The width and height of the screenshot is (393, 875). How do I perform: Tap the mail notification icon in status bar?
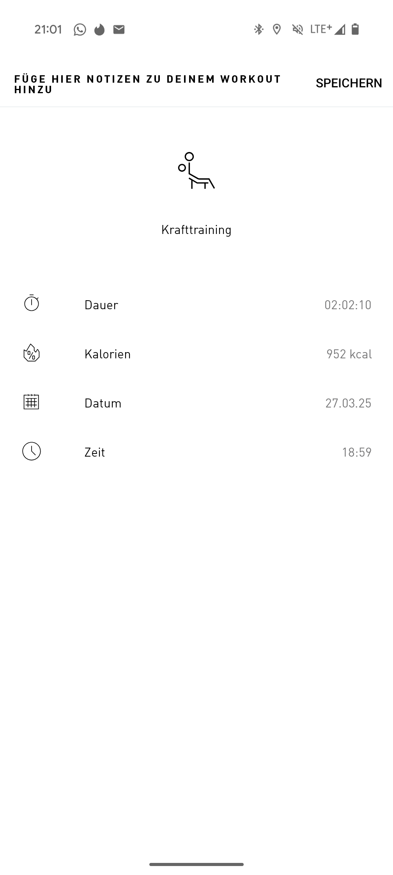click(119, 29)
